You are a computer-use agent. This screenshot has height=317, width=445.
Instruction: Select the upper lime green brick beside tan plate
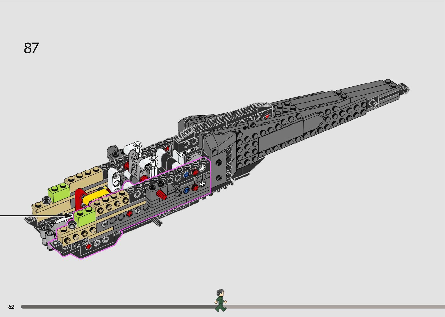click(59, 192)
